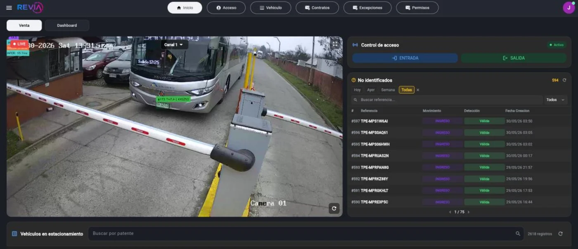Click the ENTRADA access button
Viewport: 578px width, 249px height.
[405, 58]
